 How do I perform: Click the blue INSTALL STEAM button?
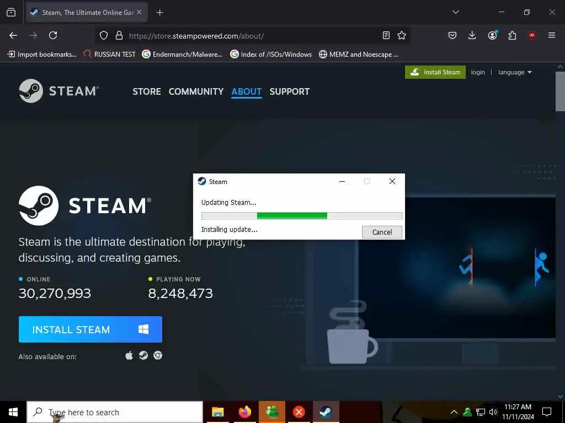pyautogui.click(x=90, y=329)
